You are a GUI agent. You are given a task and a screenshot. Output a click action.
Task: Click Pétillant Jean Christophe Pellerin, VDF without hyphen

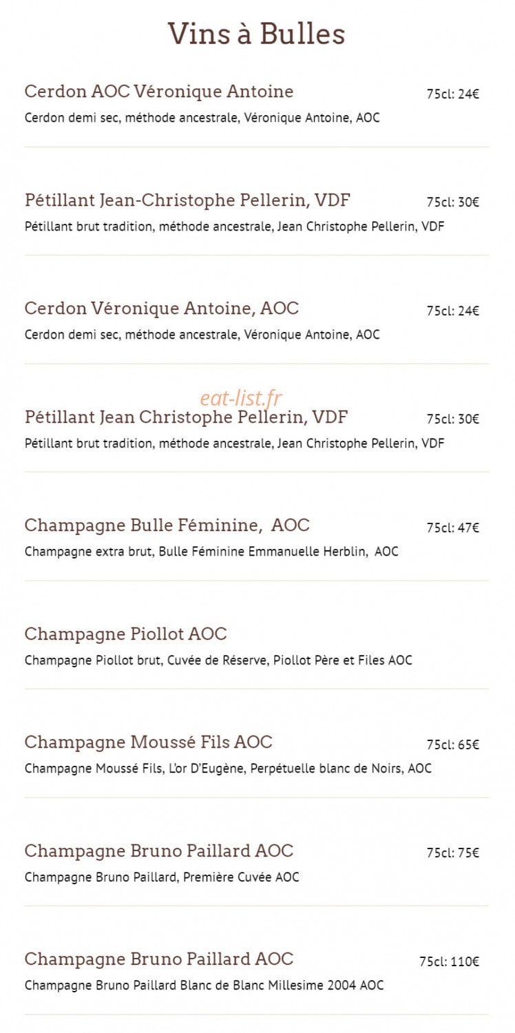(x=186, y=417)
